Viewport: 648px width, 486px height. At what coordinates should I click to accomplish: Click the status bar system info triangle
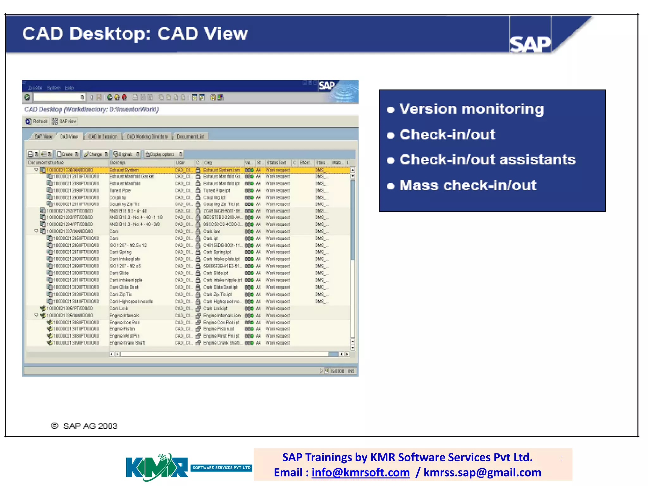click(321, 371)
